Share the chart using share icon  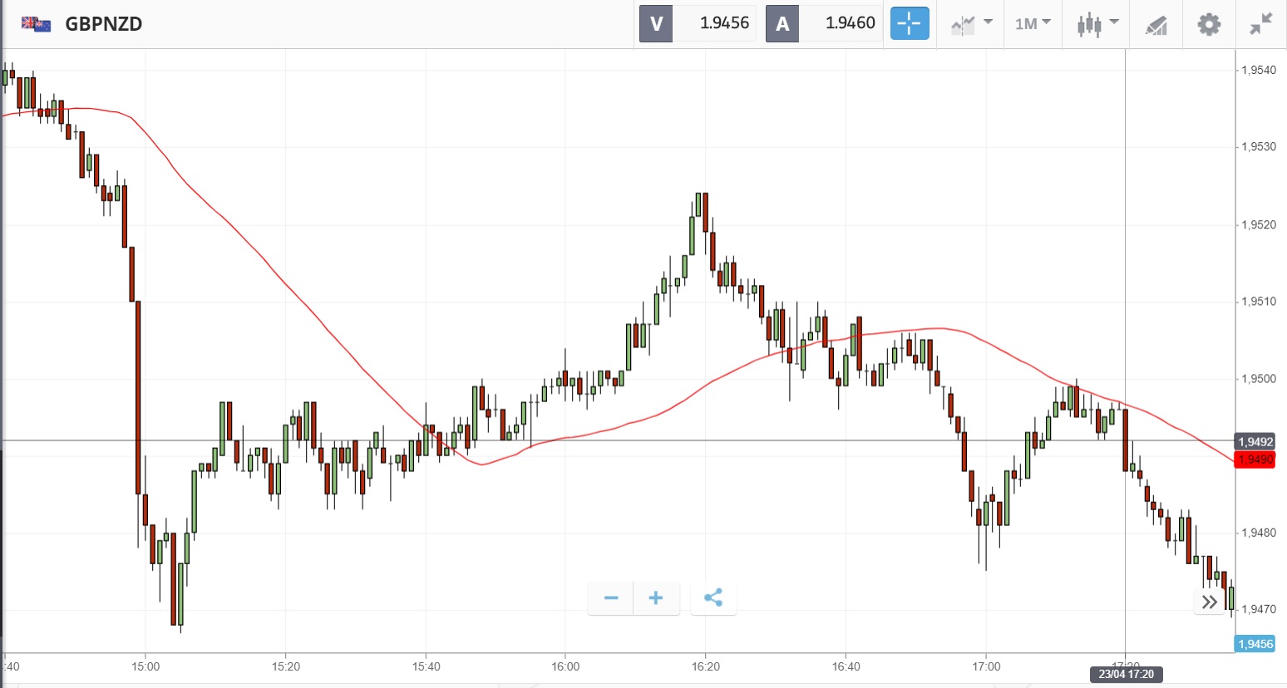pyautogui.click(x=713, y=598)
